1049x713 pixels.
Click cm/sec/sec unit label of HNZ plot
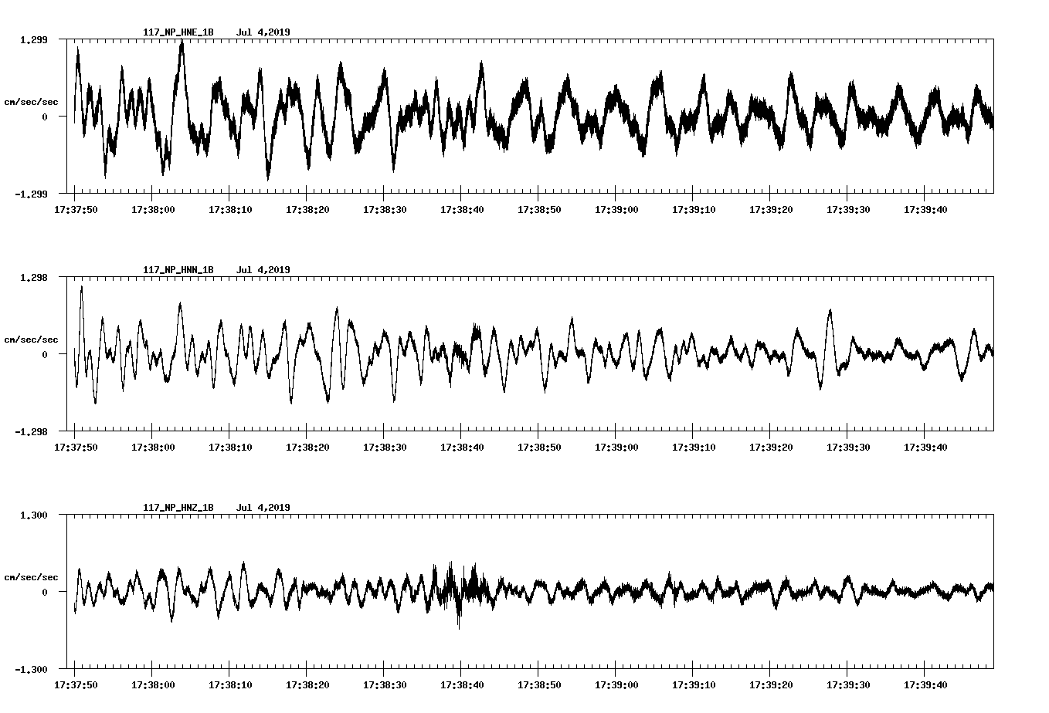point(31,577)
